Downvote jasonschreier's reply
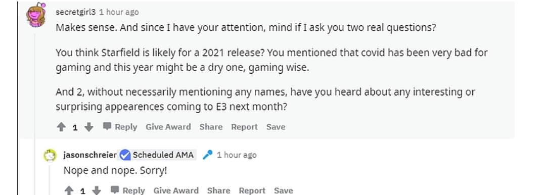 click(97, 190)
